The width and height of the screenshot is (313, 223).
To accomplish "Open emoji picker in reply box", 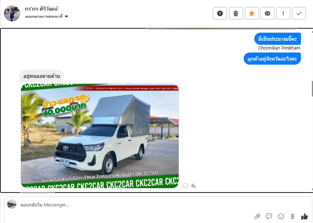I will [281, 216].
